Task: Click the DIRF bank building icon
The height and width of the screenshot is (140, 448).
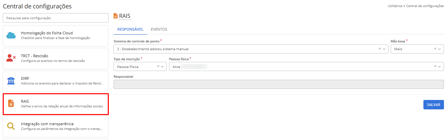Action: [x=11, y=81]
